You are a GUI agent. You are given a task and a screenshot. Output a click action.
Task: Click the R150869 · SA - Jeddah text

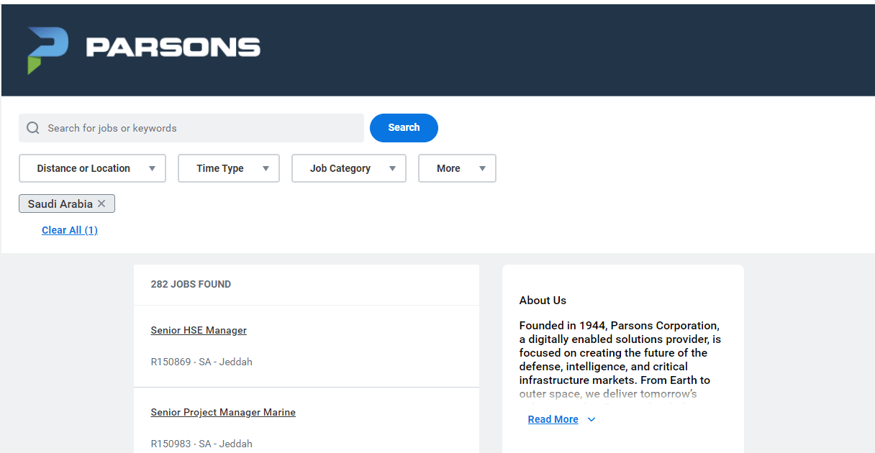click(201, 362)
